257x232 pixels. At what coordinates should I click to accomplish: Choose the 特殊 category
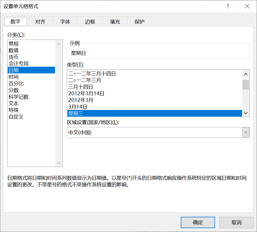pos(31,110)
